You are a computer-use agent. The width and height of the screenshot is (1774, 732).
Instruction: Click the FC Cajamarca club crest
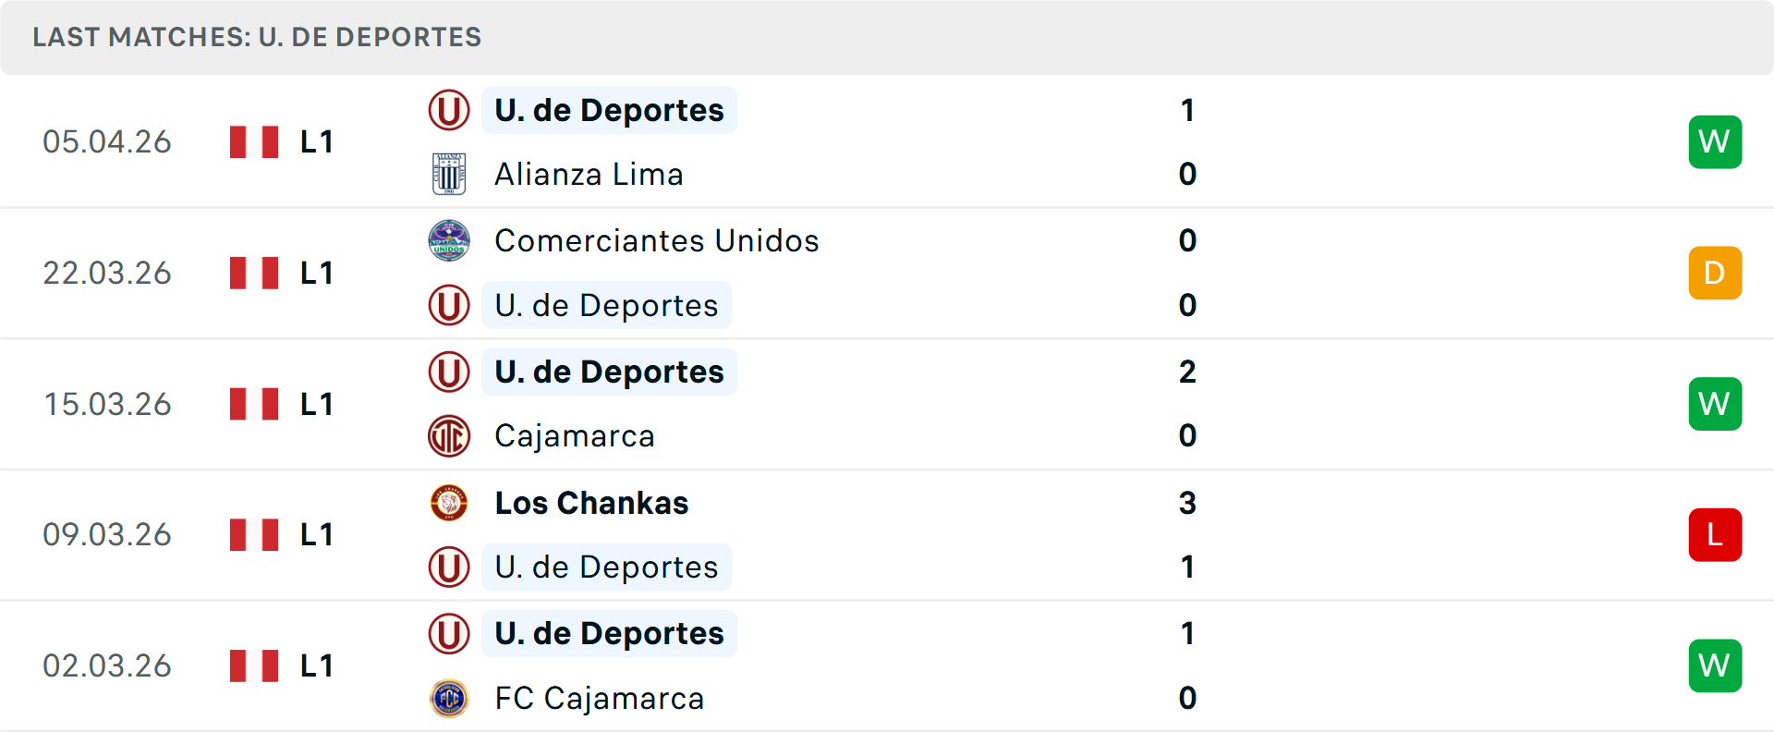(x=449, y=698)
